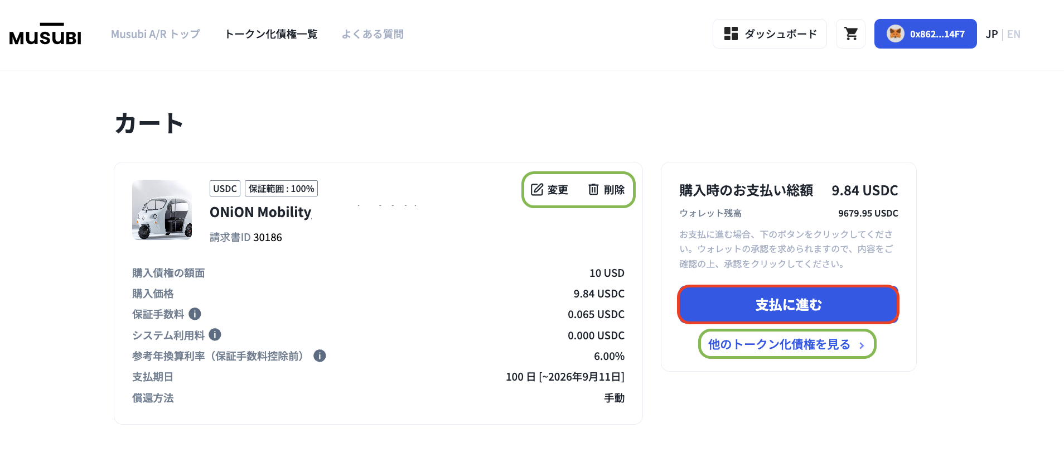The image size is (1064, 461).
Task: Open トークン化債権一覧 page
Action: pos(271,34)
